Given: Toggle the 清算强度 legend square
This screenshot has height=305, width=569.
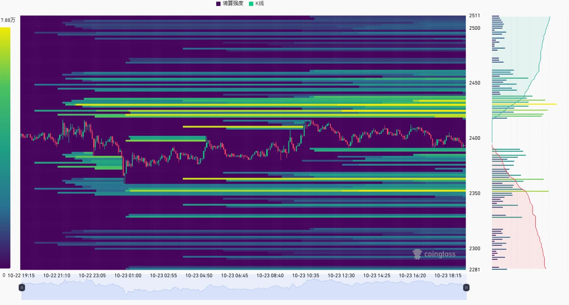Looking at the screenshot, I should click(x=219, y=4).
